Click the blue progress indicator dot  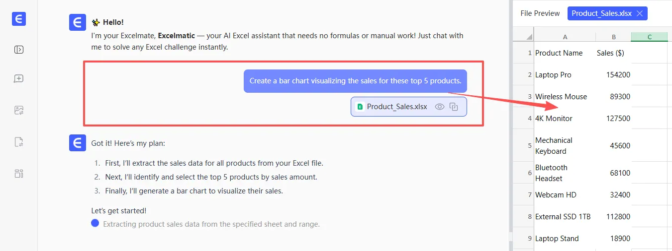[x=95, y=223]
